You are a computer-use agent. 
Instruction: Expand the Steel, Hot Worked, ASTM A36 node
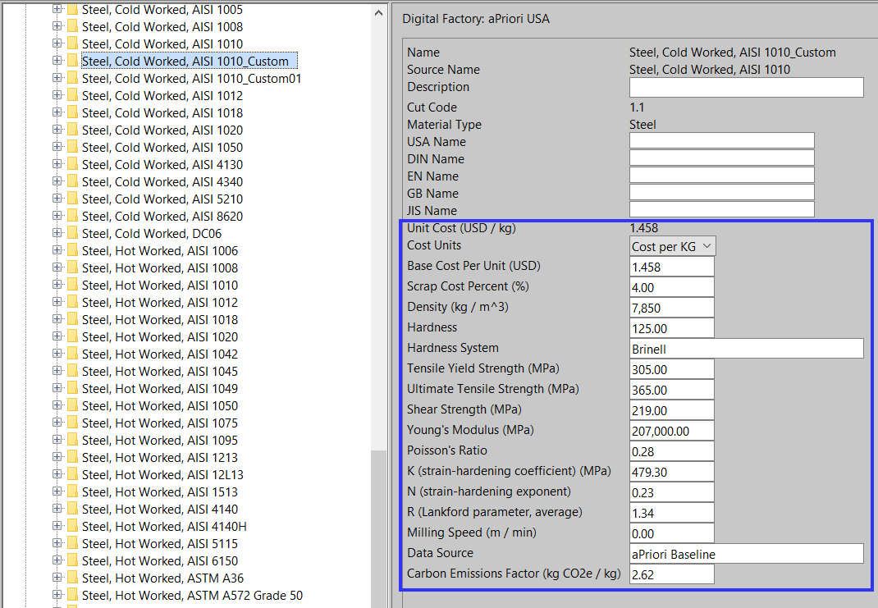pyautogui.click(x=57, y=578)
